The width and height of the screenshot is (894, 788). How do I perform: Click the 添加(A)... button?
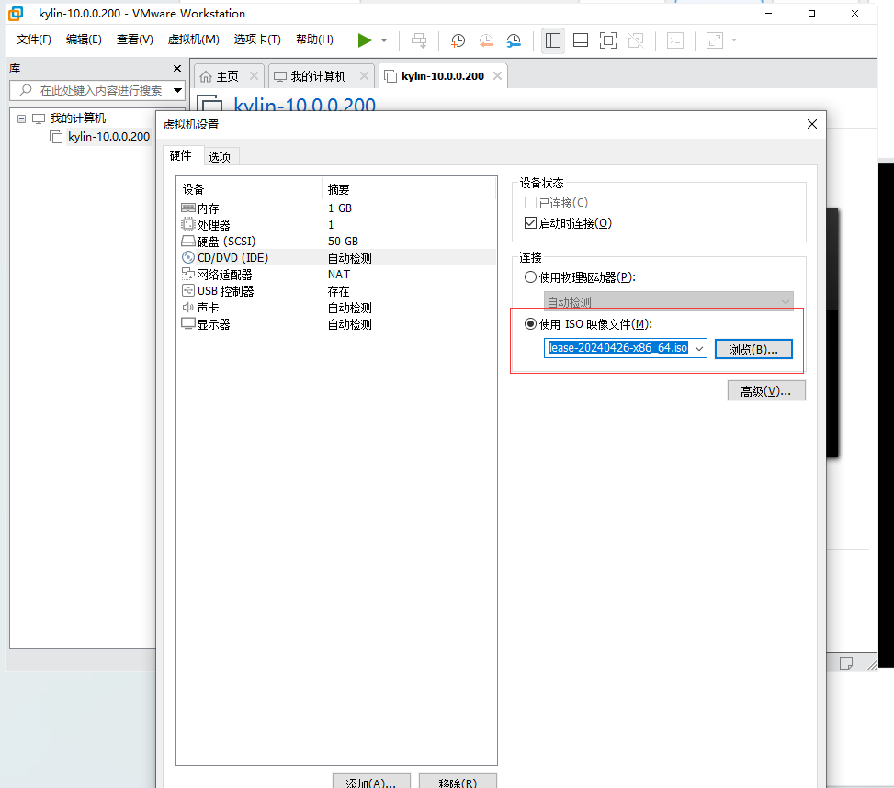(x=371, y=782)
